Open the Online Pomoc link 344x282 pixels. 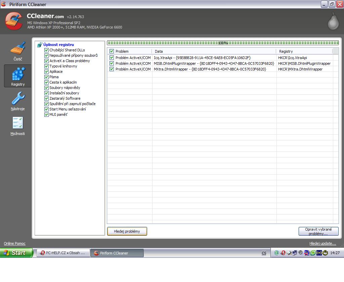click(x=14, y=243)
